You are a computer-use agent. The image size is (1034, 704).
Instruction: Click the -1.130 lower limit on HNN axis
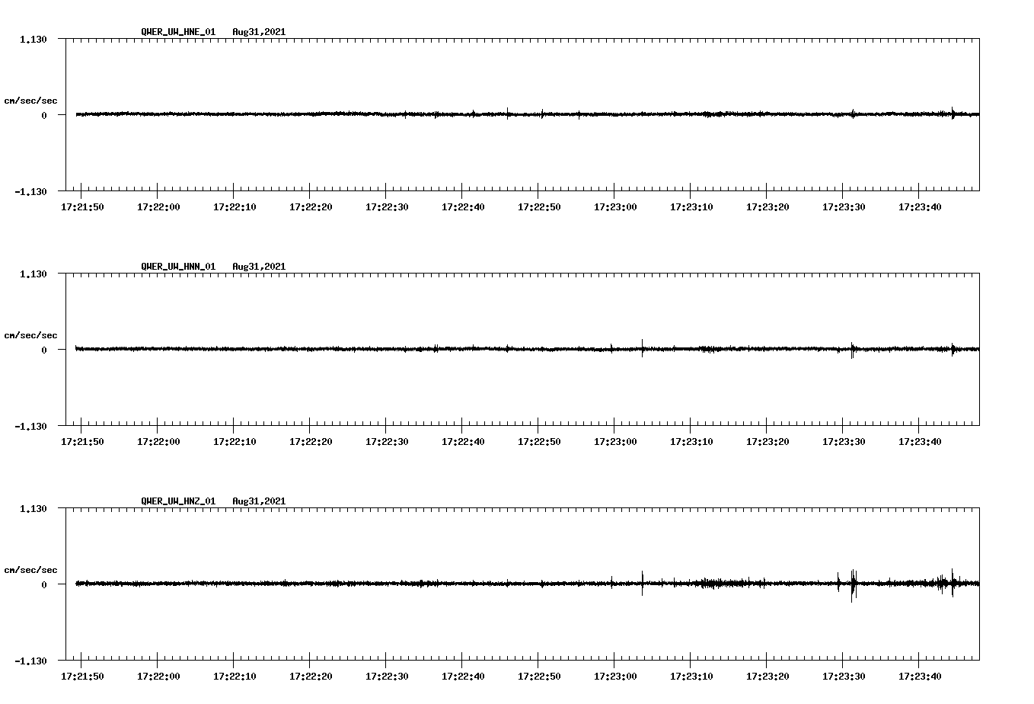[x=31, y=426]
